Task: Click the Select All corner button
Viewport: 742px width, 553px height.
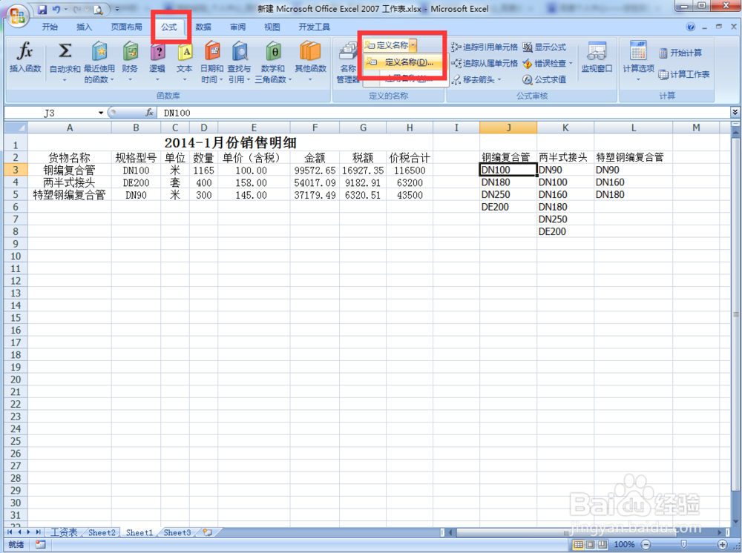Action: click(16, 128)
